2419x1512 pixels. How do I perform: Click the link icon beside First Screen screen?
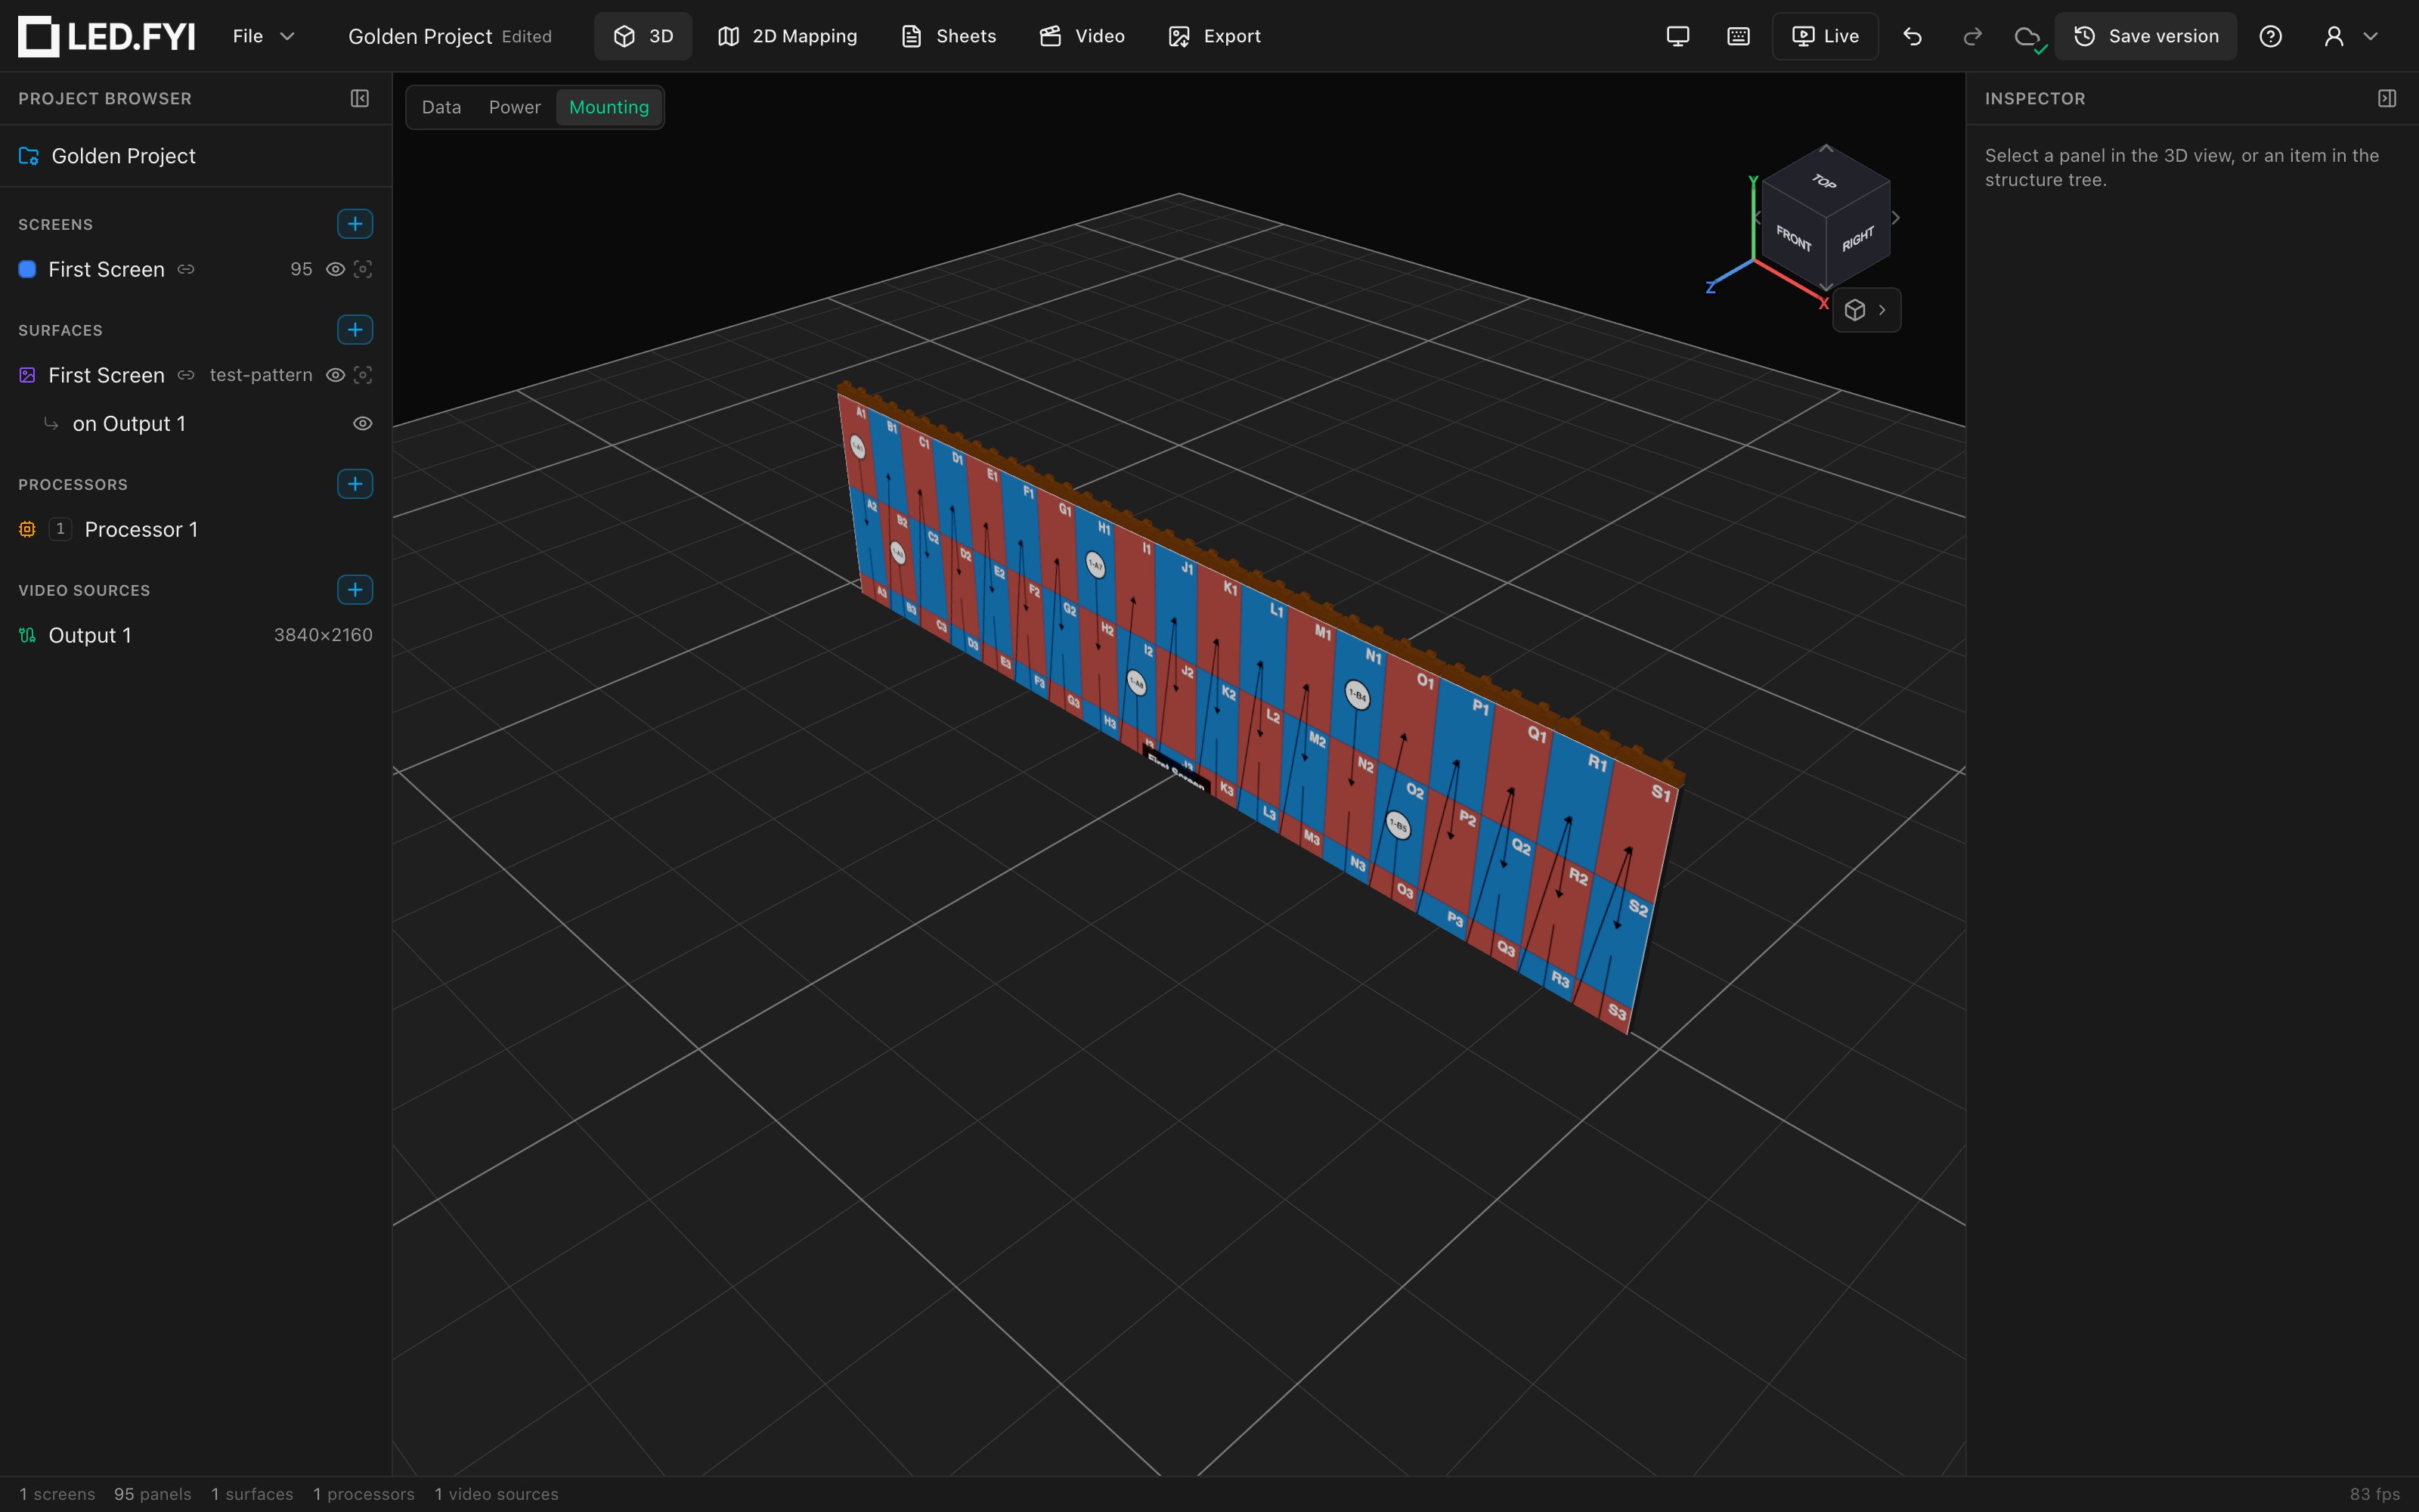186,269
